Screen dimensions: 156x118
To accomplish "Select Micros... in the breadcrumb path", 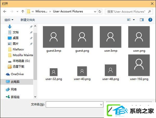I will (41, 11).
